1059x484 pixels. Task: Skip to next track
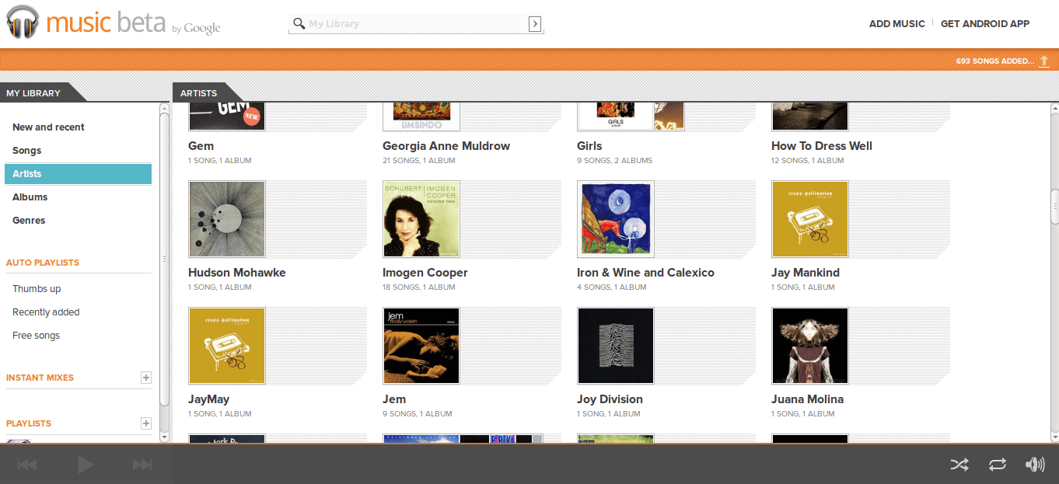coord(142,465)
